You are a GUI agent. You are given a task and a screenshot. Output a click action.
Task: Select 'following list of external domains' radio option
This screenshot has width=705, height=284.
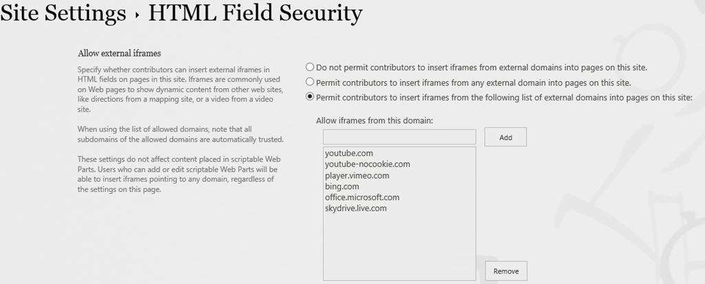310,97
